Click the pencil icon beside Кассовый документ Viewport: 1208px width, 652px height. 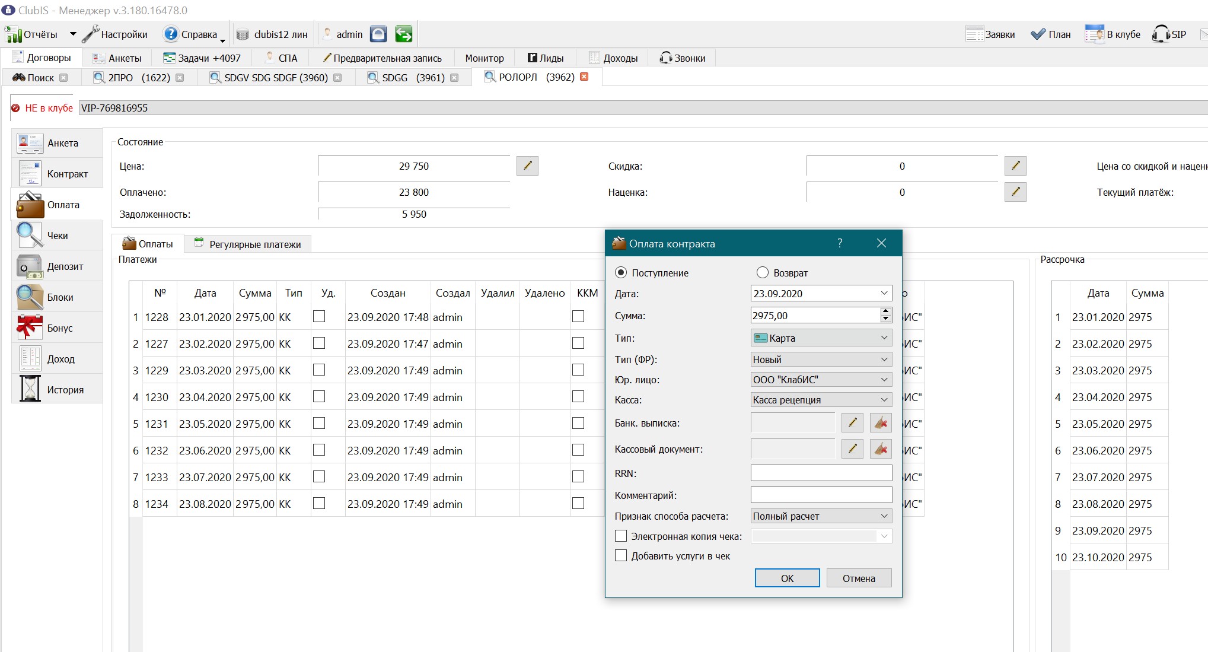coord(852,449)
